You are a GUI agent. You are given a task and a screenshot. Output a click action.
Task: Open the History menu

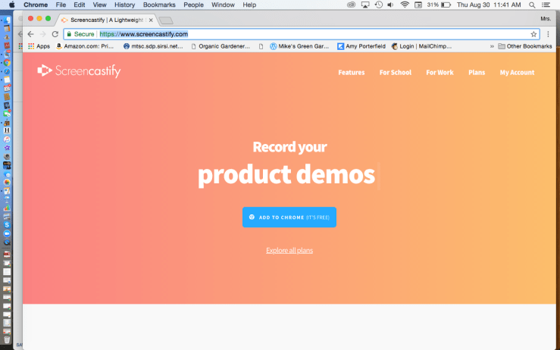(124, 5)
